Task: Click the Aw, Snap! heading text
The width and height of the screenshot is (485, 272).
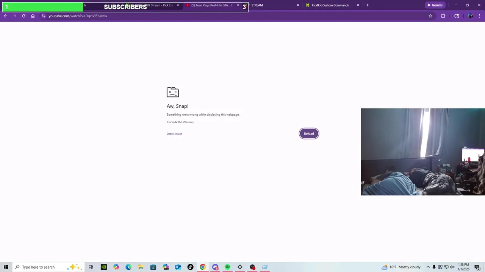Action: point(177,106)
